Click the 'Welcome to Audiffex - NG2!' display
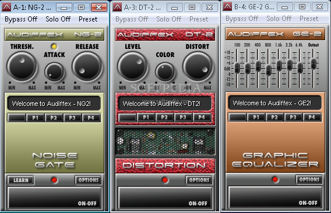Viewport: 331px width, 213px height. [54, 104]
